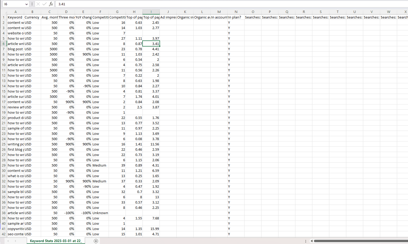Select column I by its header
This screenshot has height=244, width=408.
click(151, 12)
